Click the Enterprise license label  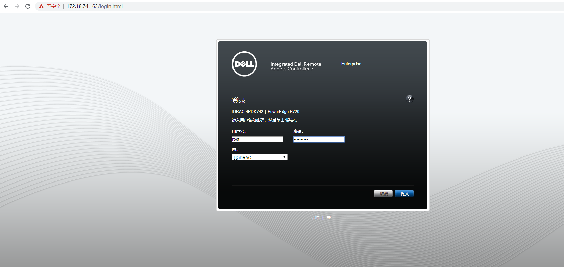coord(351,64)
